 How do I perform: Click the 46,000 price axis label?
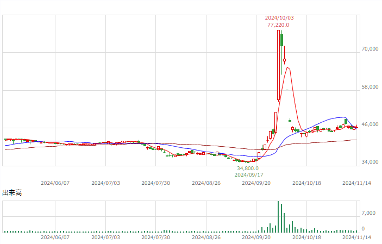click(370, 124)
